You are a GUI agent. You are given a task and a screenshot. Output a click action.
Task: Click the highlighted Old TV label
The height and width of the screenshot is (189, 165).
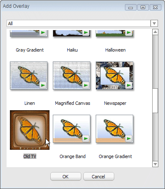30,156
